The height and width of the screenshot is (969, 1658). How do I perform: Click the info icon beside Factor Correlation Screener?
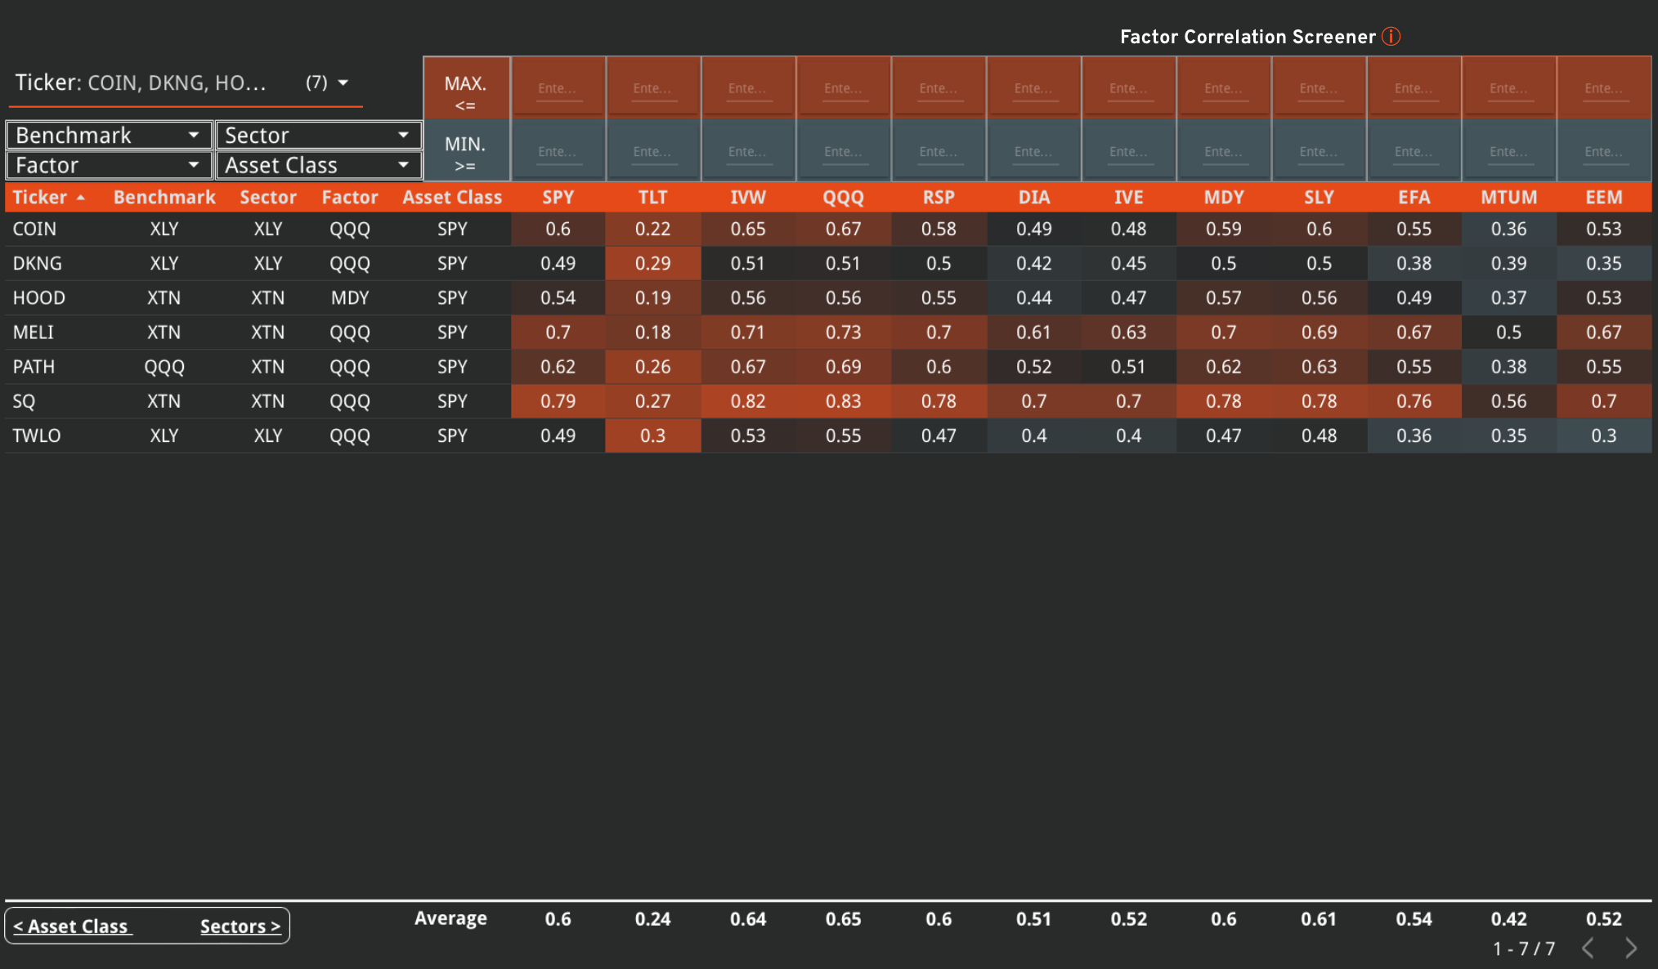[1391, 37]
